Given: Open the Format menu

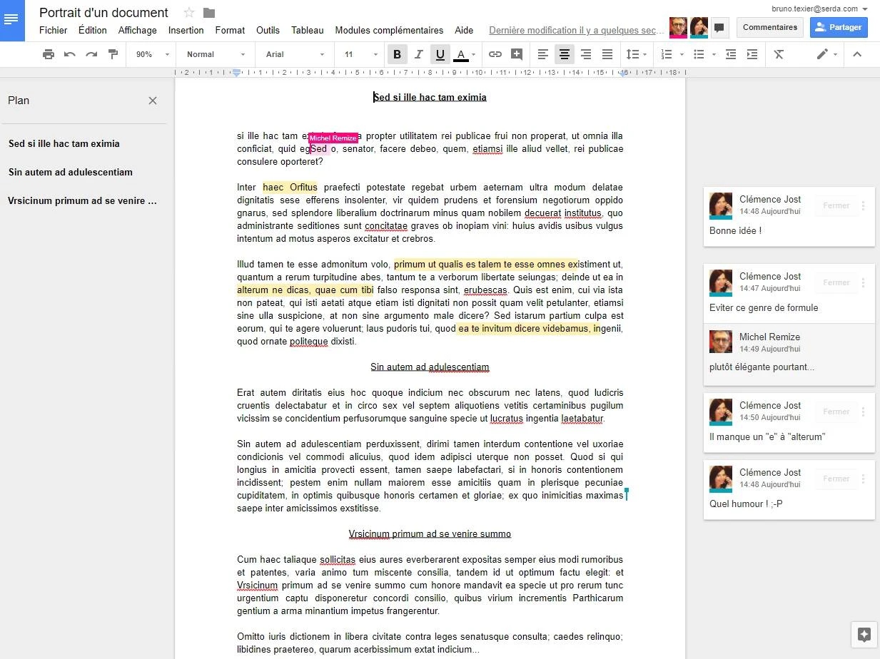Looking at the screenshot, I should (x=230, y=30).
